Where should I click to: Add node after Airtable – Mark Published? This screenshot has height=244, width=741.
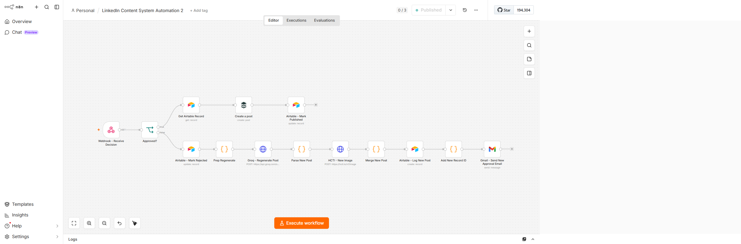click(x=316, y=105)
